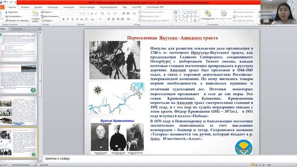Click the spell-check icon in status bar
Screen dimensions: 297x167
pos(35,165)
